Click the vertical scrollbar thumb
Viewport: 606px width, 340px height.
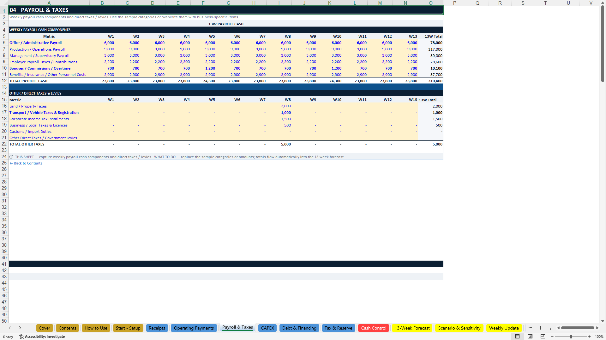603,44
